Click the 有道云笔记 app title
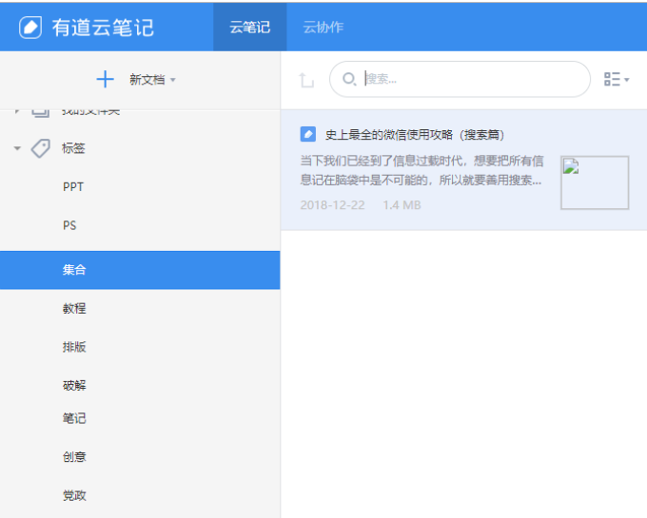Image resolution: width=647 pixels, height=518 pixels. 103,28
